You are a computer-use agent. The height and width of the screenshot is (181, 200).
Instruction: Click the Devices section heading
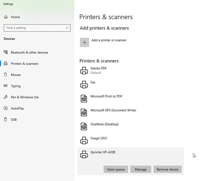point(9,39)
